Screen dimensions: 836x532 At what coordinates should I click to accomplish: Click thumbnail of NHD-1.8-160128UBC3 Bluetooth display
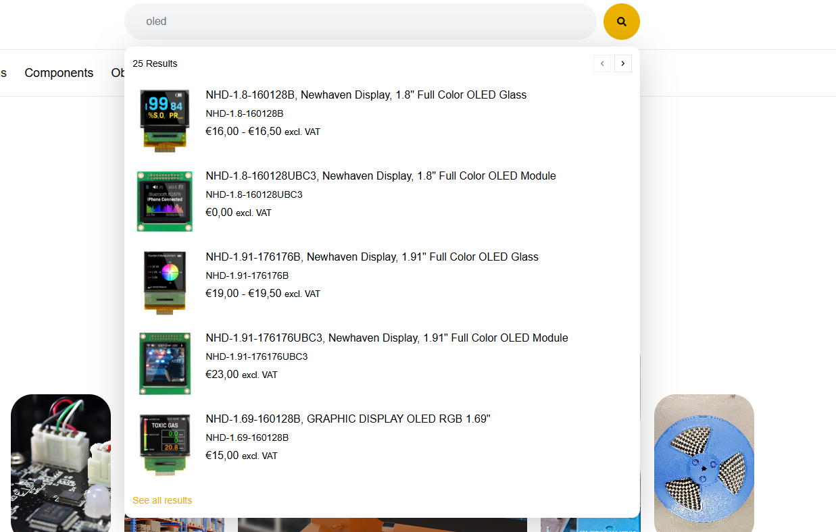(x=165, y=201)
